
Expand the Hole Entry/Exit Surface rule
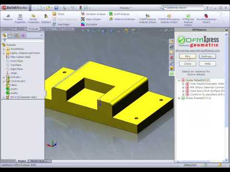183,91
